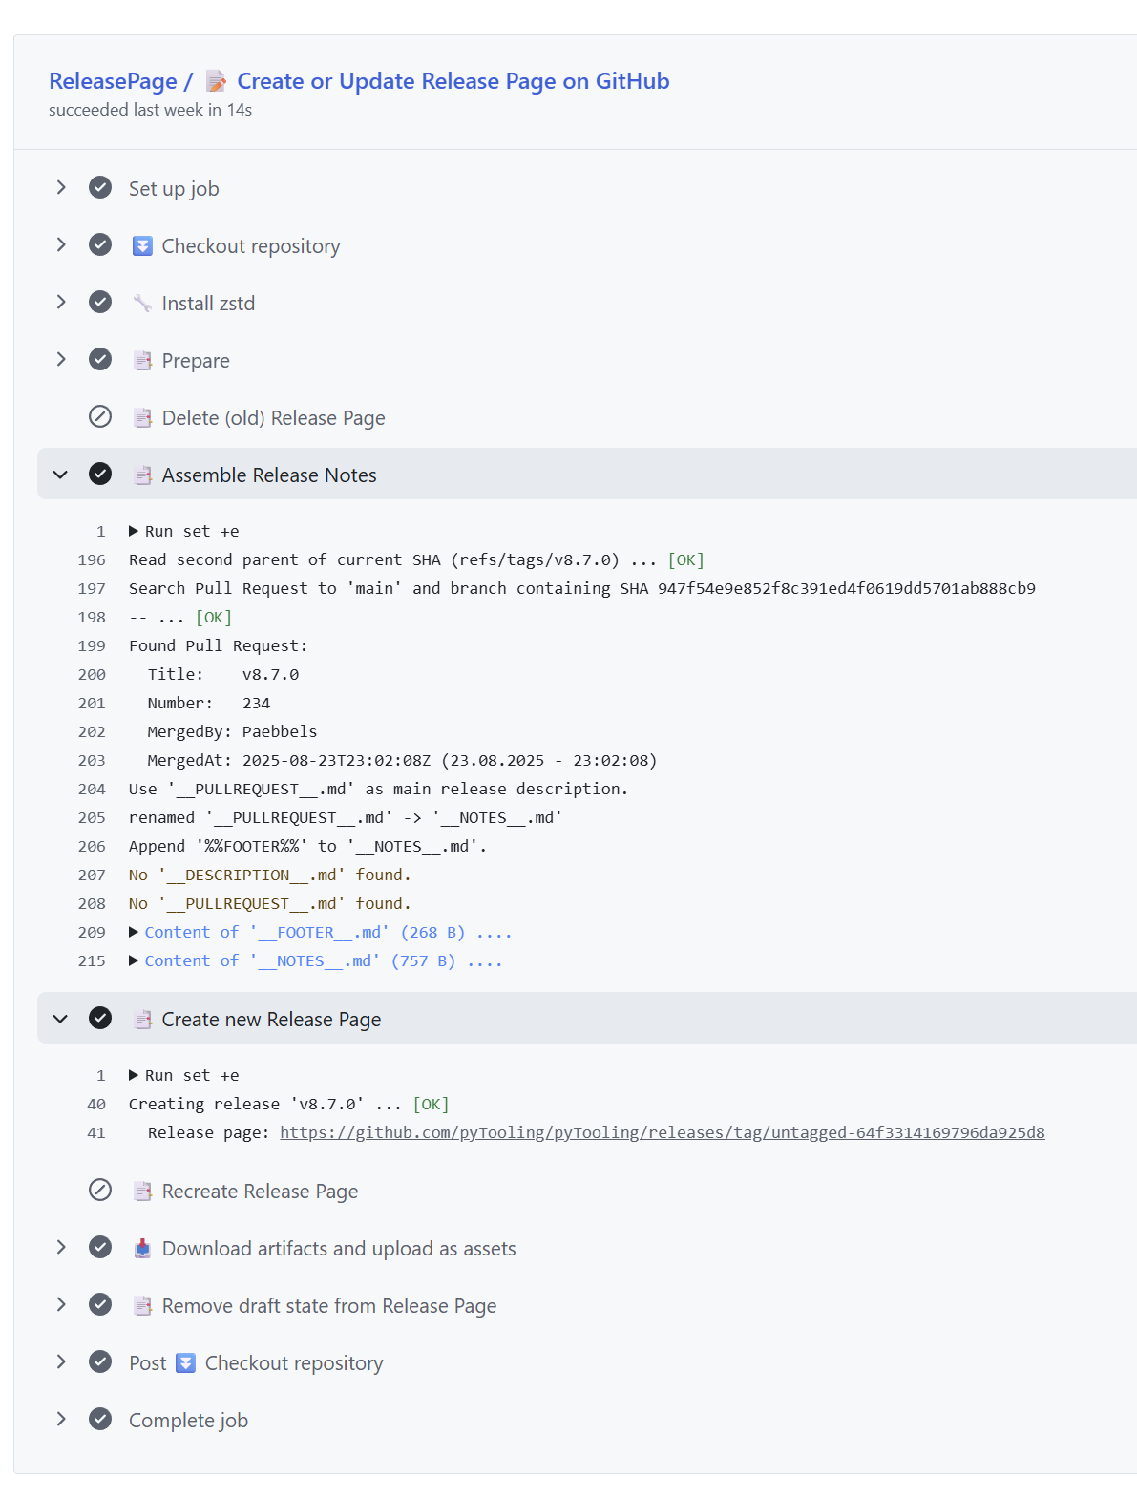Click the download artifacts icon

(x=142, y=1249)
